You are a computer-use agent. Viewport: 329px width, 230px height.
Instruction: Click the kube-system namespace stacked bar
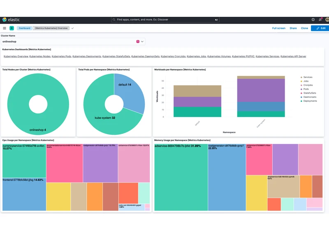[x=261, y=97]
